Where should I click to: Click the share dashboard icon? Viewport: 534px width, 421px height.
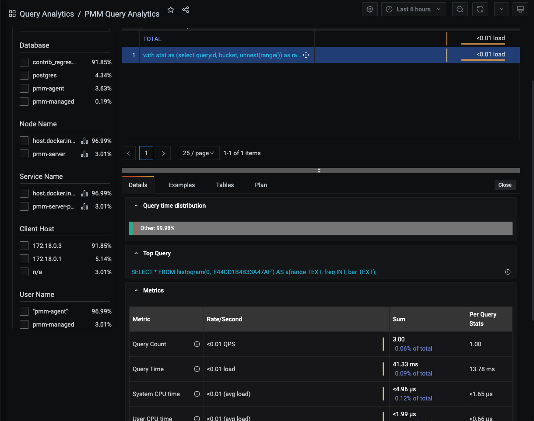[186, 10]
